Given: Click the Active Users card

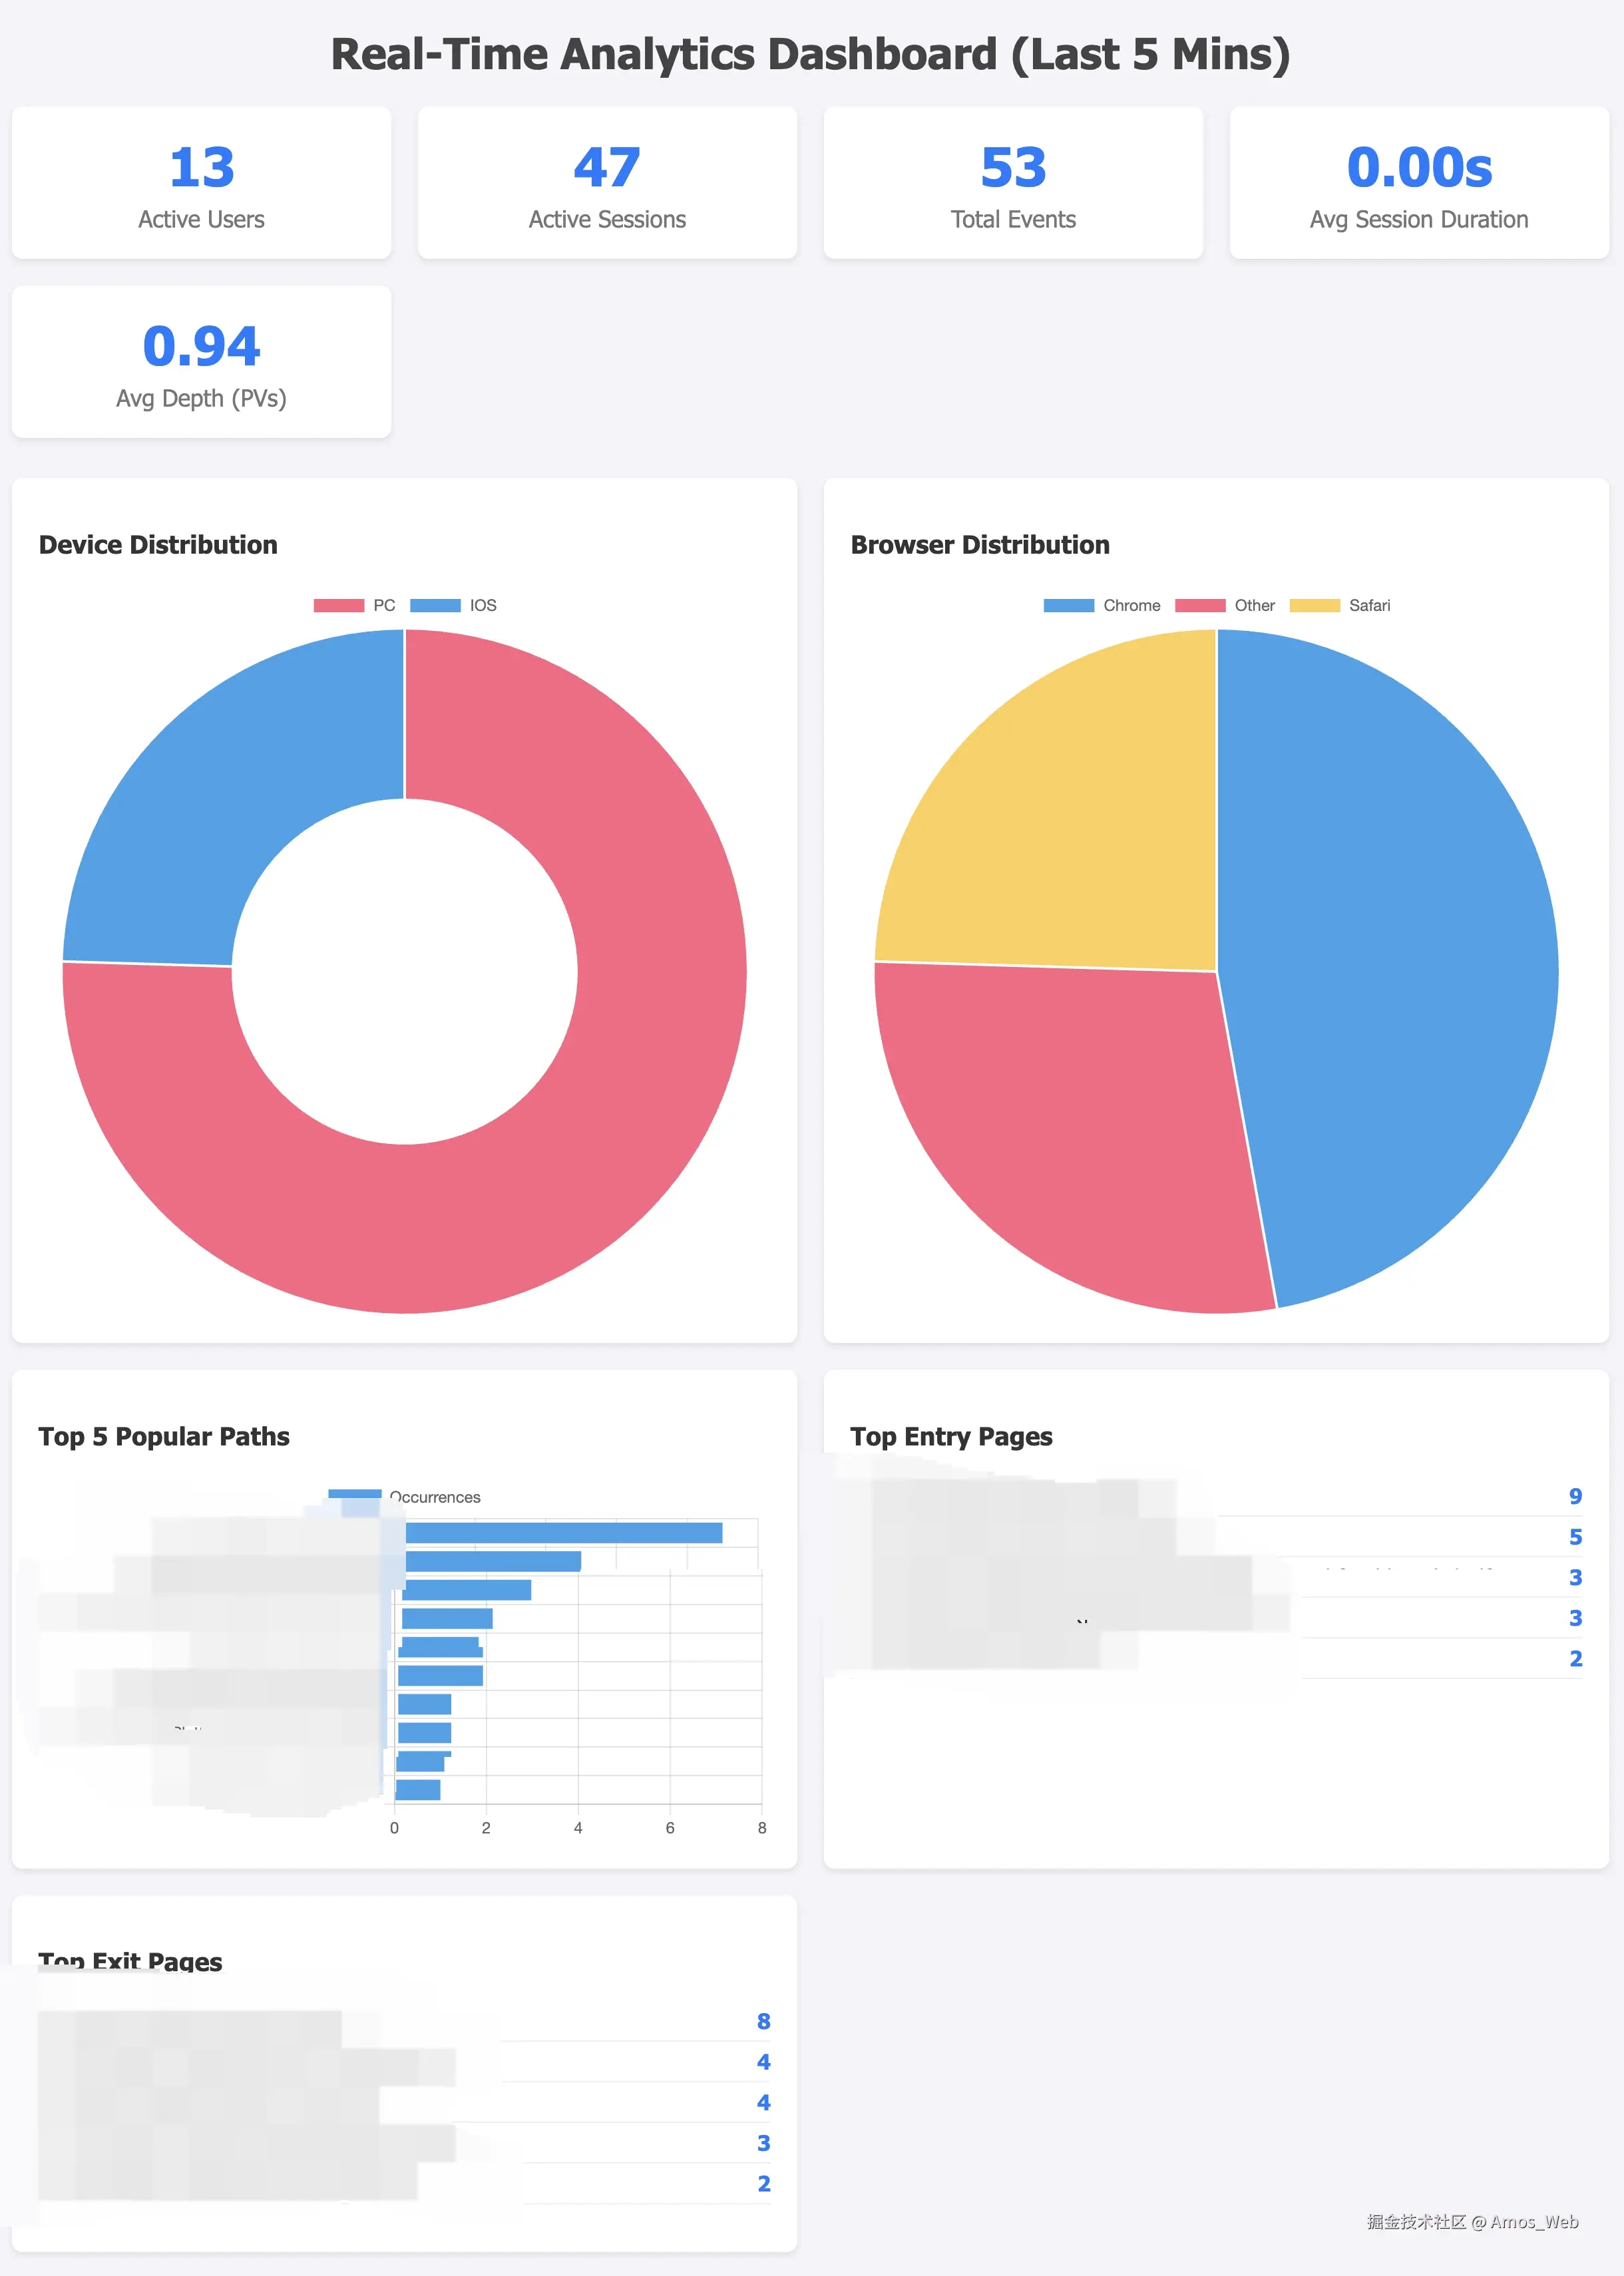Looking at the screenshot, I should click(201, 183).
